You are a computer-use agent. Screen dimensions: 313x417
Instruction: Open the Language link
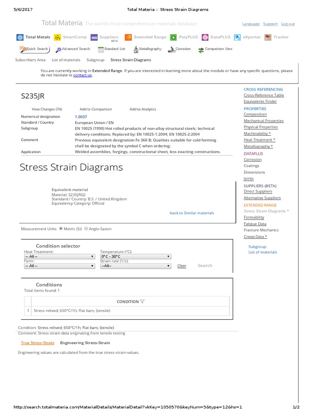[251, 24]
